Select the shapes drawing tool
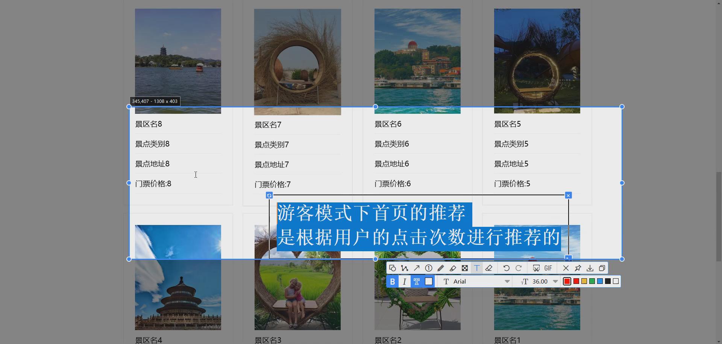The width and height of the screenshot is (722, 344). 393,268
